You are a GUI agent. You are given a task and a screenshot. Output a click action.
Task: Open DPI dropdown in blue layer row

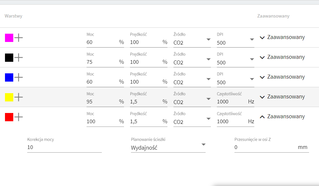[x=235, y=80]
